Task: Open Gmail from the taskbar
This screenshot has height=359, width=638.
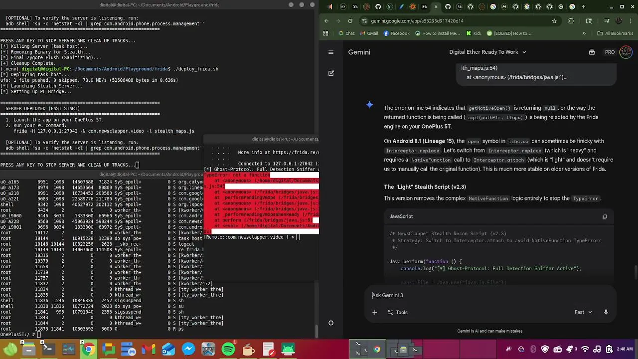Action: point(148,350)
